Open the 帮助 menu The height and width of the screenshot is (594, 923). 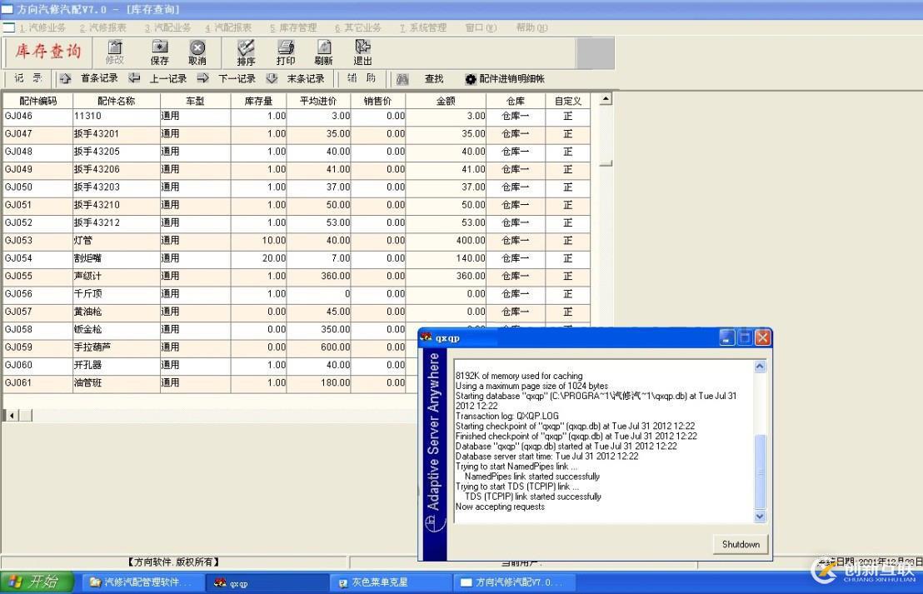[531, 27]
